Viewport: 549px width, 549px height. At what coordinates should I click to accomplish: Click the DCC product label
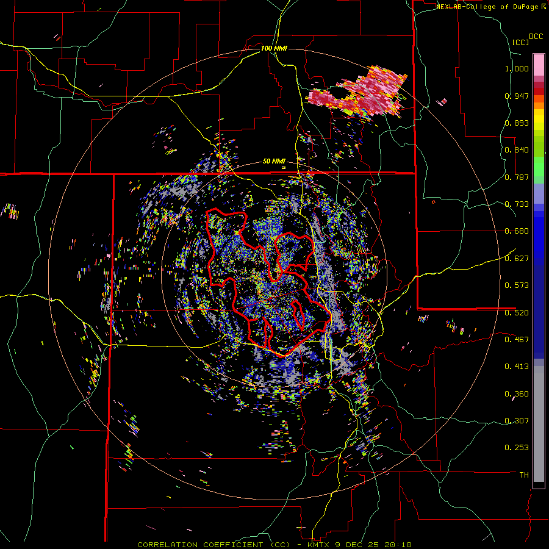click(x=536, y=37)
